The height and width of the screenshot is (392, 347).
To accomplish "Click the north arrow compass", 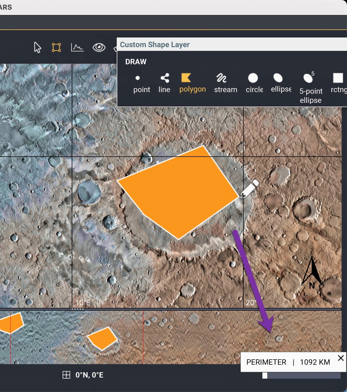I will click(x=312, y=273).
